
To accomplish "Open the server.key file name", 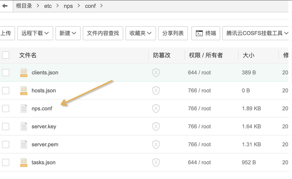I will [x=44, y=126].
